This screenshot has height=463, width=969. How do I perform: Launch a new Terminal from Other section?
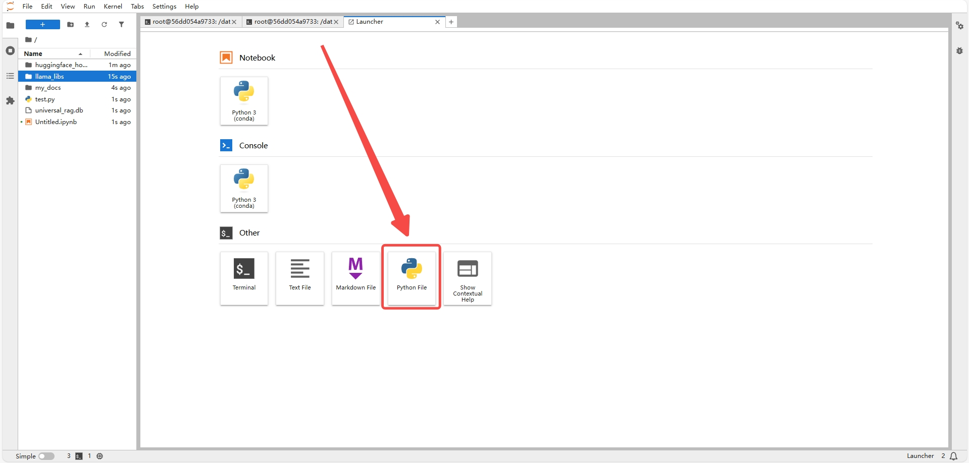point(244,278)
